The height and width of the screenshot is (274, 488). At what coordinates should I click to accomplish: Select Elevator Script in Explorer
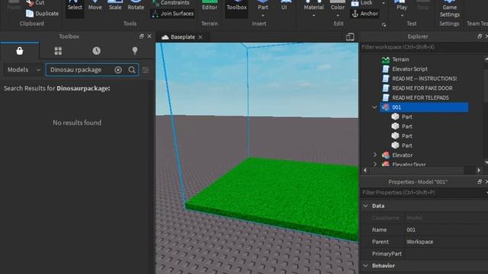(x=409, y=69)
